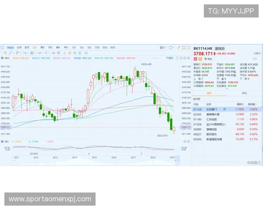Click the 交易 trade button
The width and height of the screenshot is (263, 210).
point(255,59)
